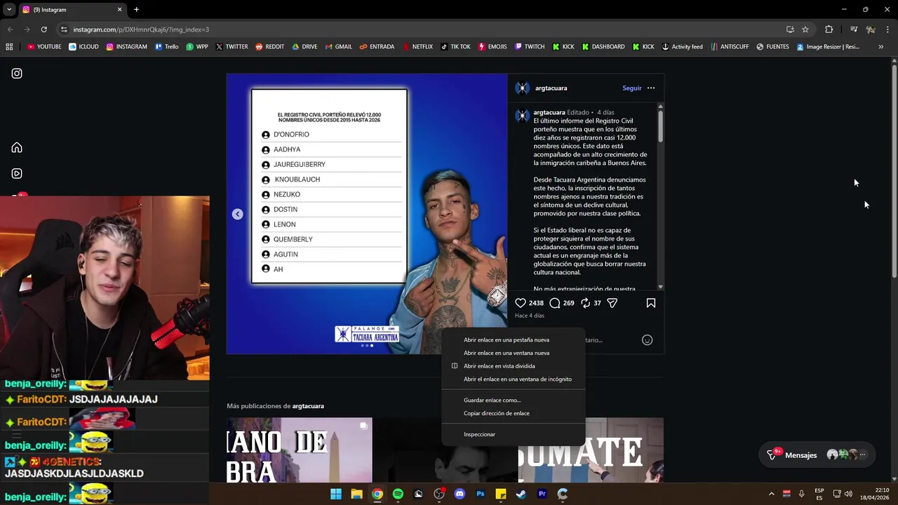Select Guardar enlace como...
The width and height of the screenshot is (898, 505).
pyautogui.click(x=513, y=400)
